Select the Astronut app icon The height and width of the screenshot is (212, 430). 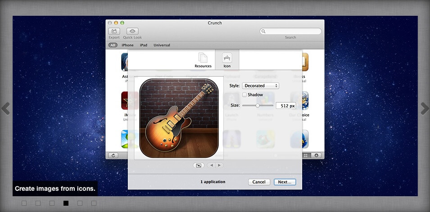(x=124, y=62)
